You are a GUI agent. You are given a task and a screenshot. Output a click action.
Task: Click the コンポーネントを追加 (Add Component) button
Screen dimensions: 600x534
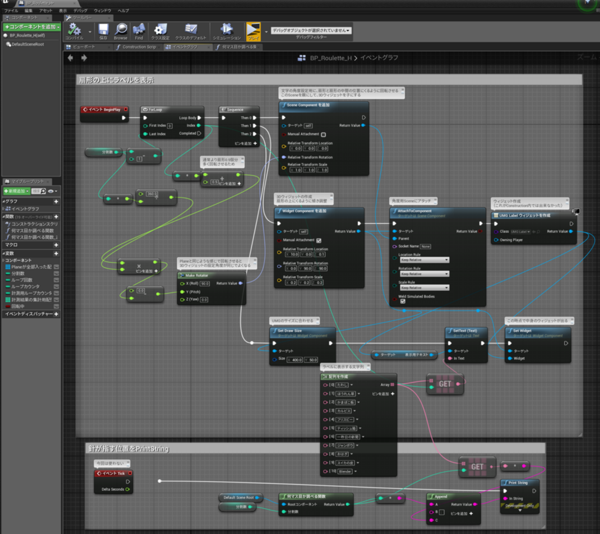click(32, 27)
